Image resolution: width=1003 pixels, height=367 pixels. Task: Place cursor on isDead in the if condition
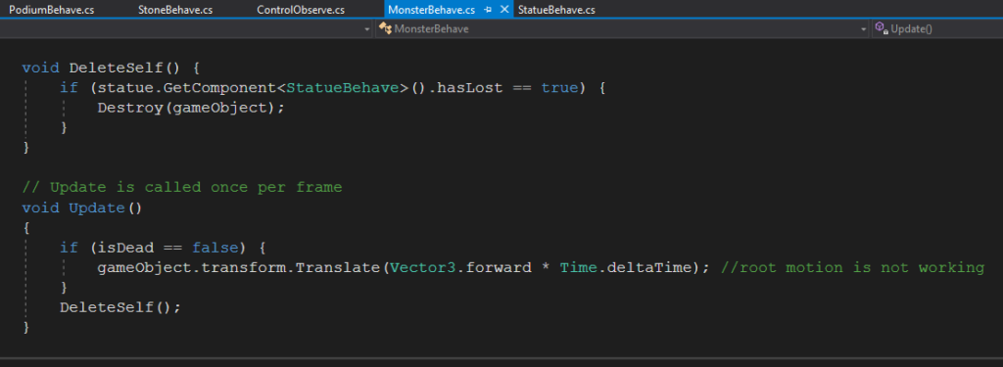click(124, 248)
